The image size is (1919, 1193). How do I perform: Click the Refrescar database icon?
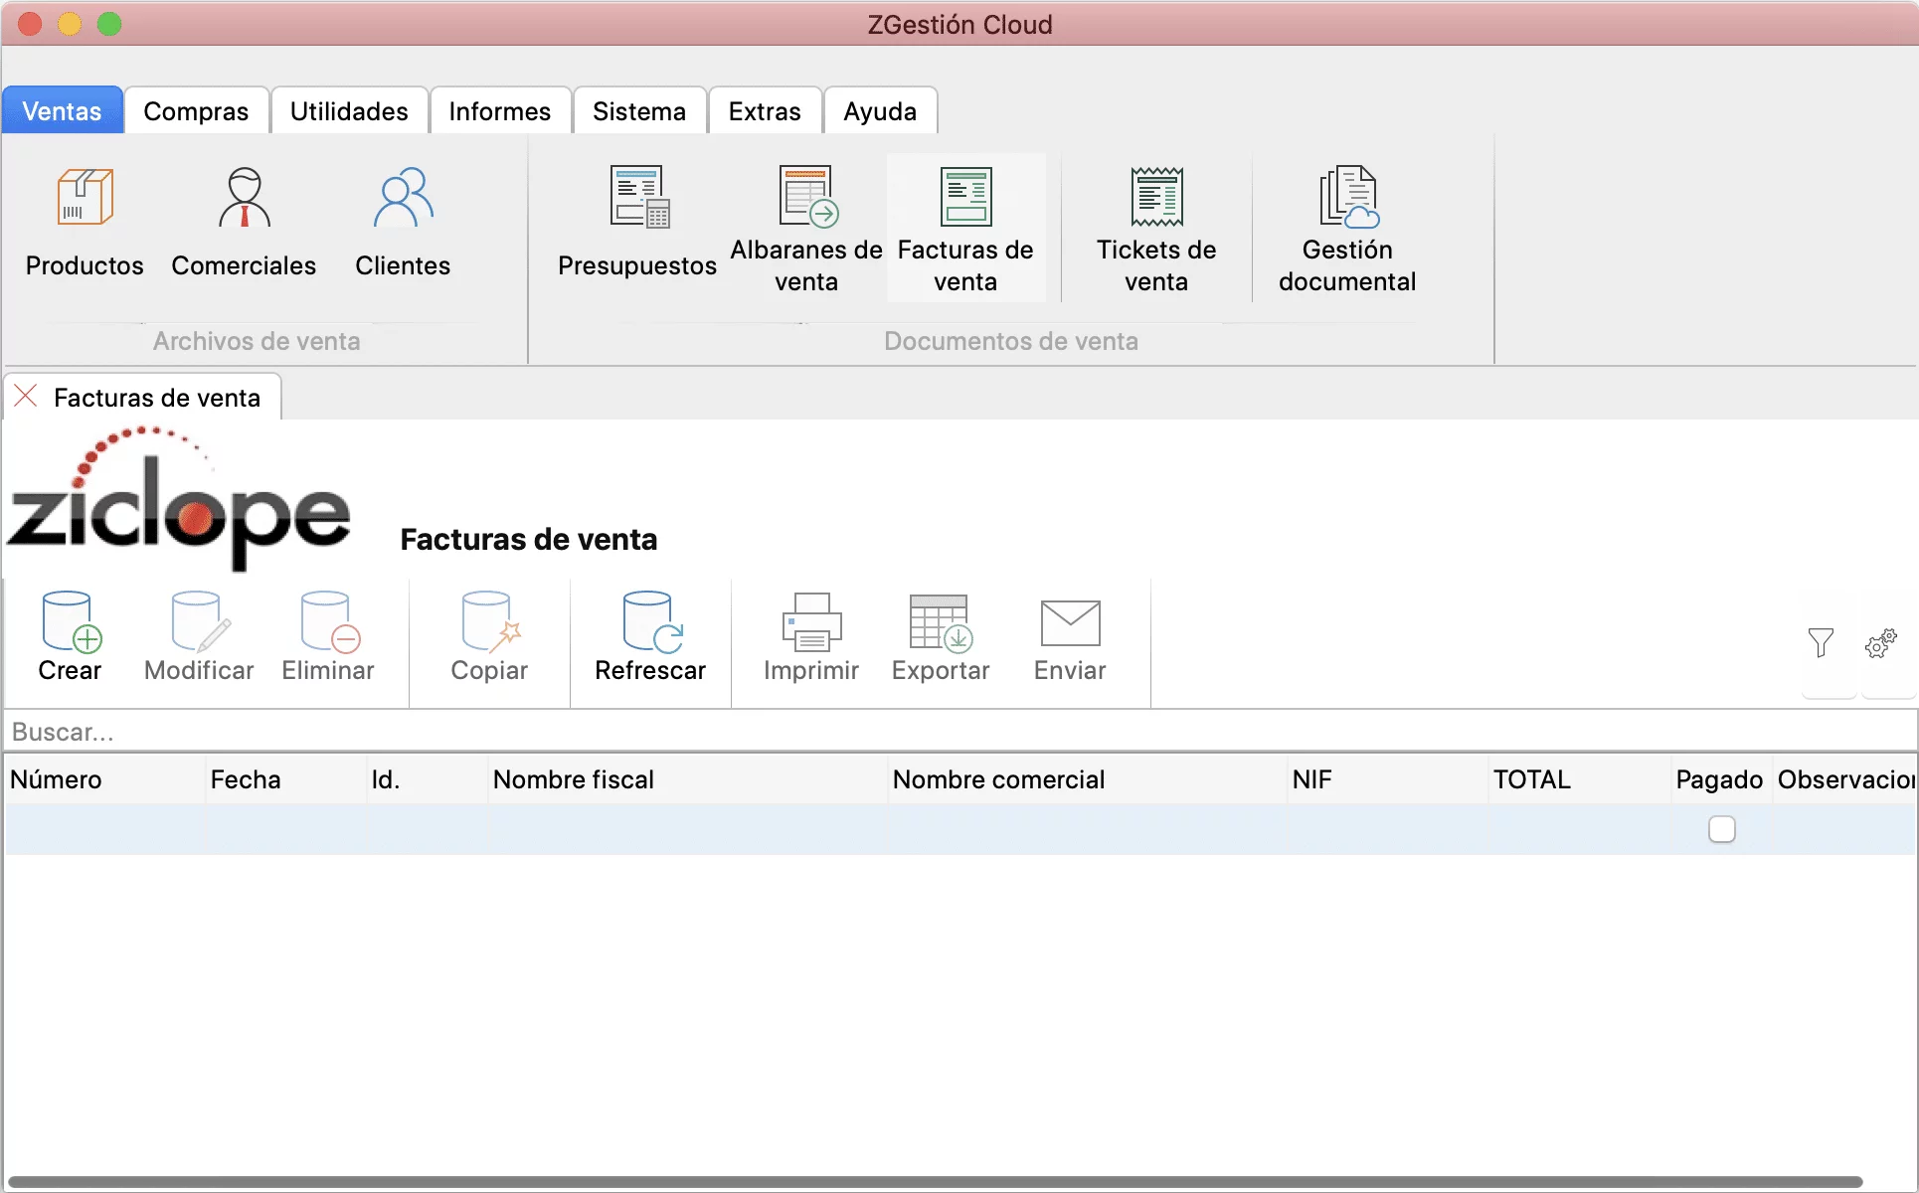click(x=650, y=622)
